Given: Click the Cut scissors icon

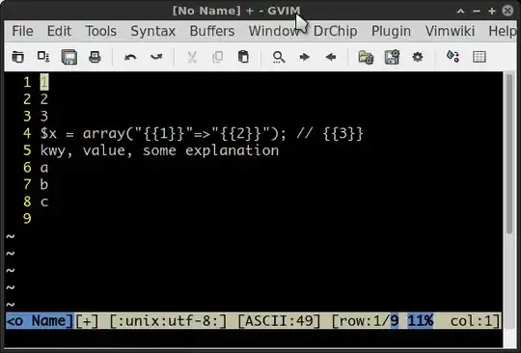Looking at the screenshot, I should point(192,57).
